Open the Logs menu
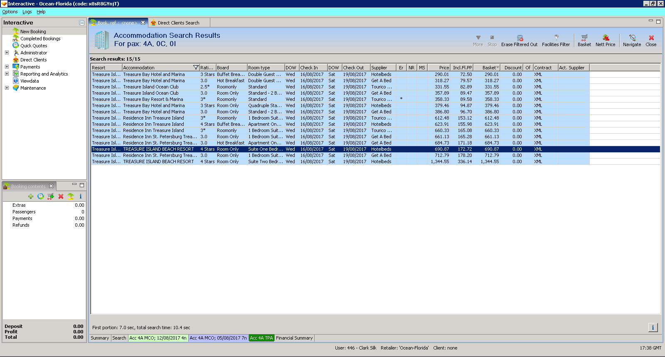This screenshot has height=357, width=665. [x=27, y=12]
